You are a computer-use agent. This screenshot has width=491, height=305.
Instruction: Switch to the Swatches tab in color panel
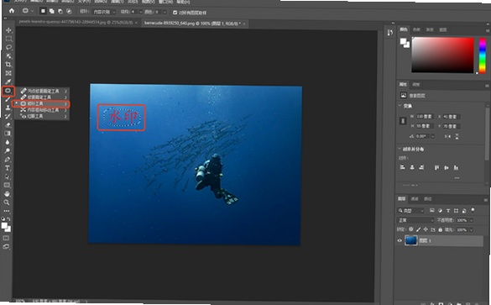coord(416,29)
